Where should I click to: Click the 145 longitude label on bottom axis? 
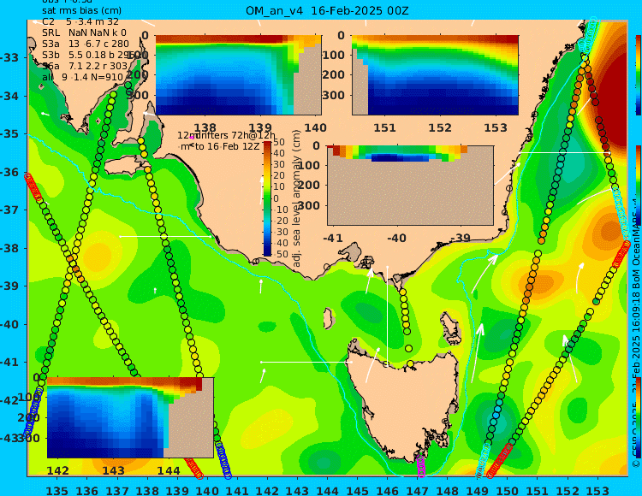tap(357, 490)
